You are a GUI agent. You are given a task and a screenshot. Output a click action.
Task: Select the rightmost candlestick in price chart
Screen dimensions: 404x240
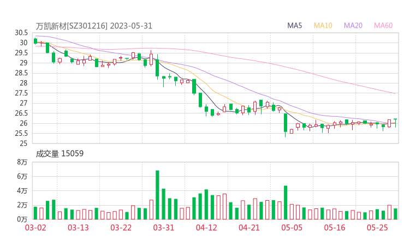pyautogui.click(x=395, y=123)
